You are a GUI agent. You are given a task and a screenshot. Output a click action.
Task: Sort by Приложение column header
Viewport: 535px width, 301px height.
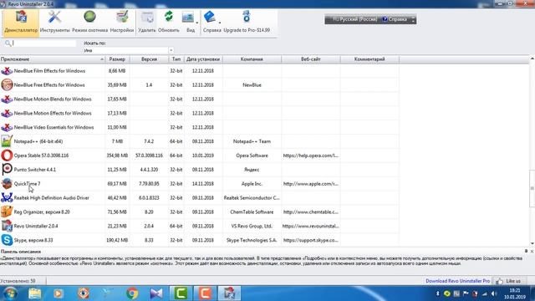(53, 59)
